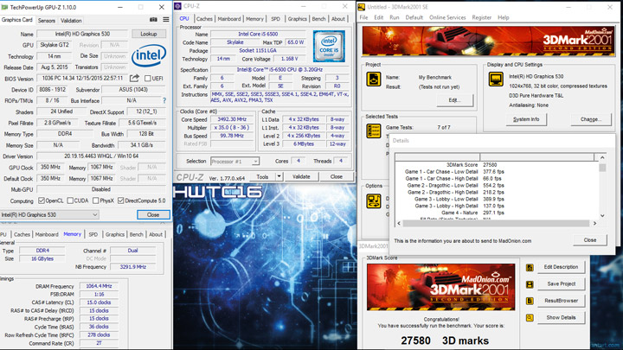This screenshot has height=350, width=623.
Task: Click the CPU-Z Close button
Action: click(x=336, y=176)
